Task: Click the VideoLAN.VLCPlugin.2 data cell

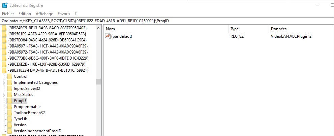Action: point(291,36)
